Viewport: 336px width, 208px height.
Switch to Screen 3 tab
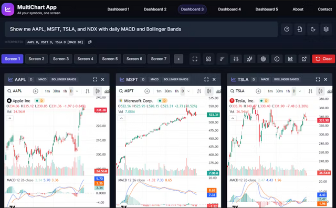[x=61, y=59]
